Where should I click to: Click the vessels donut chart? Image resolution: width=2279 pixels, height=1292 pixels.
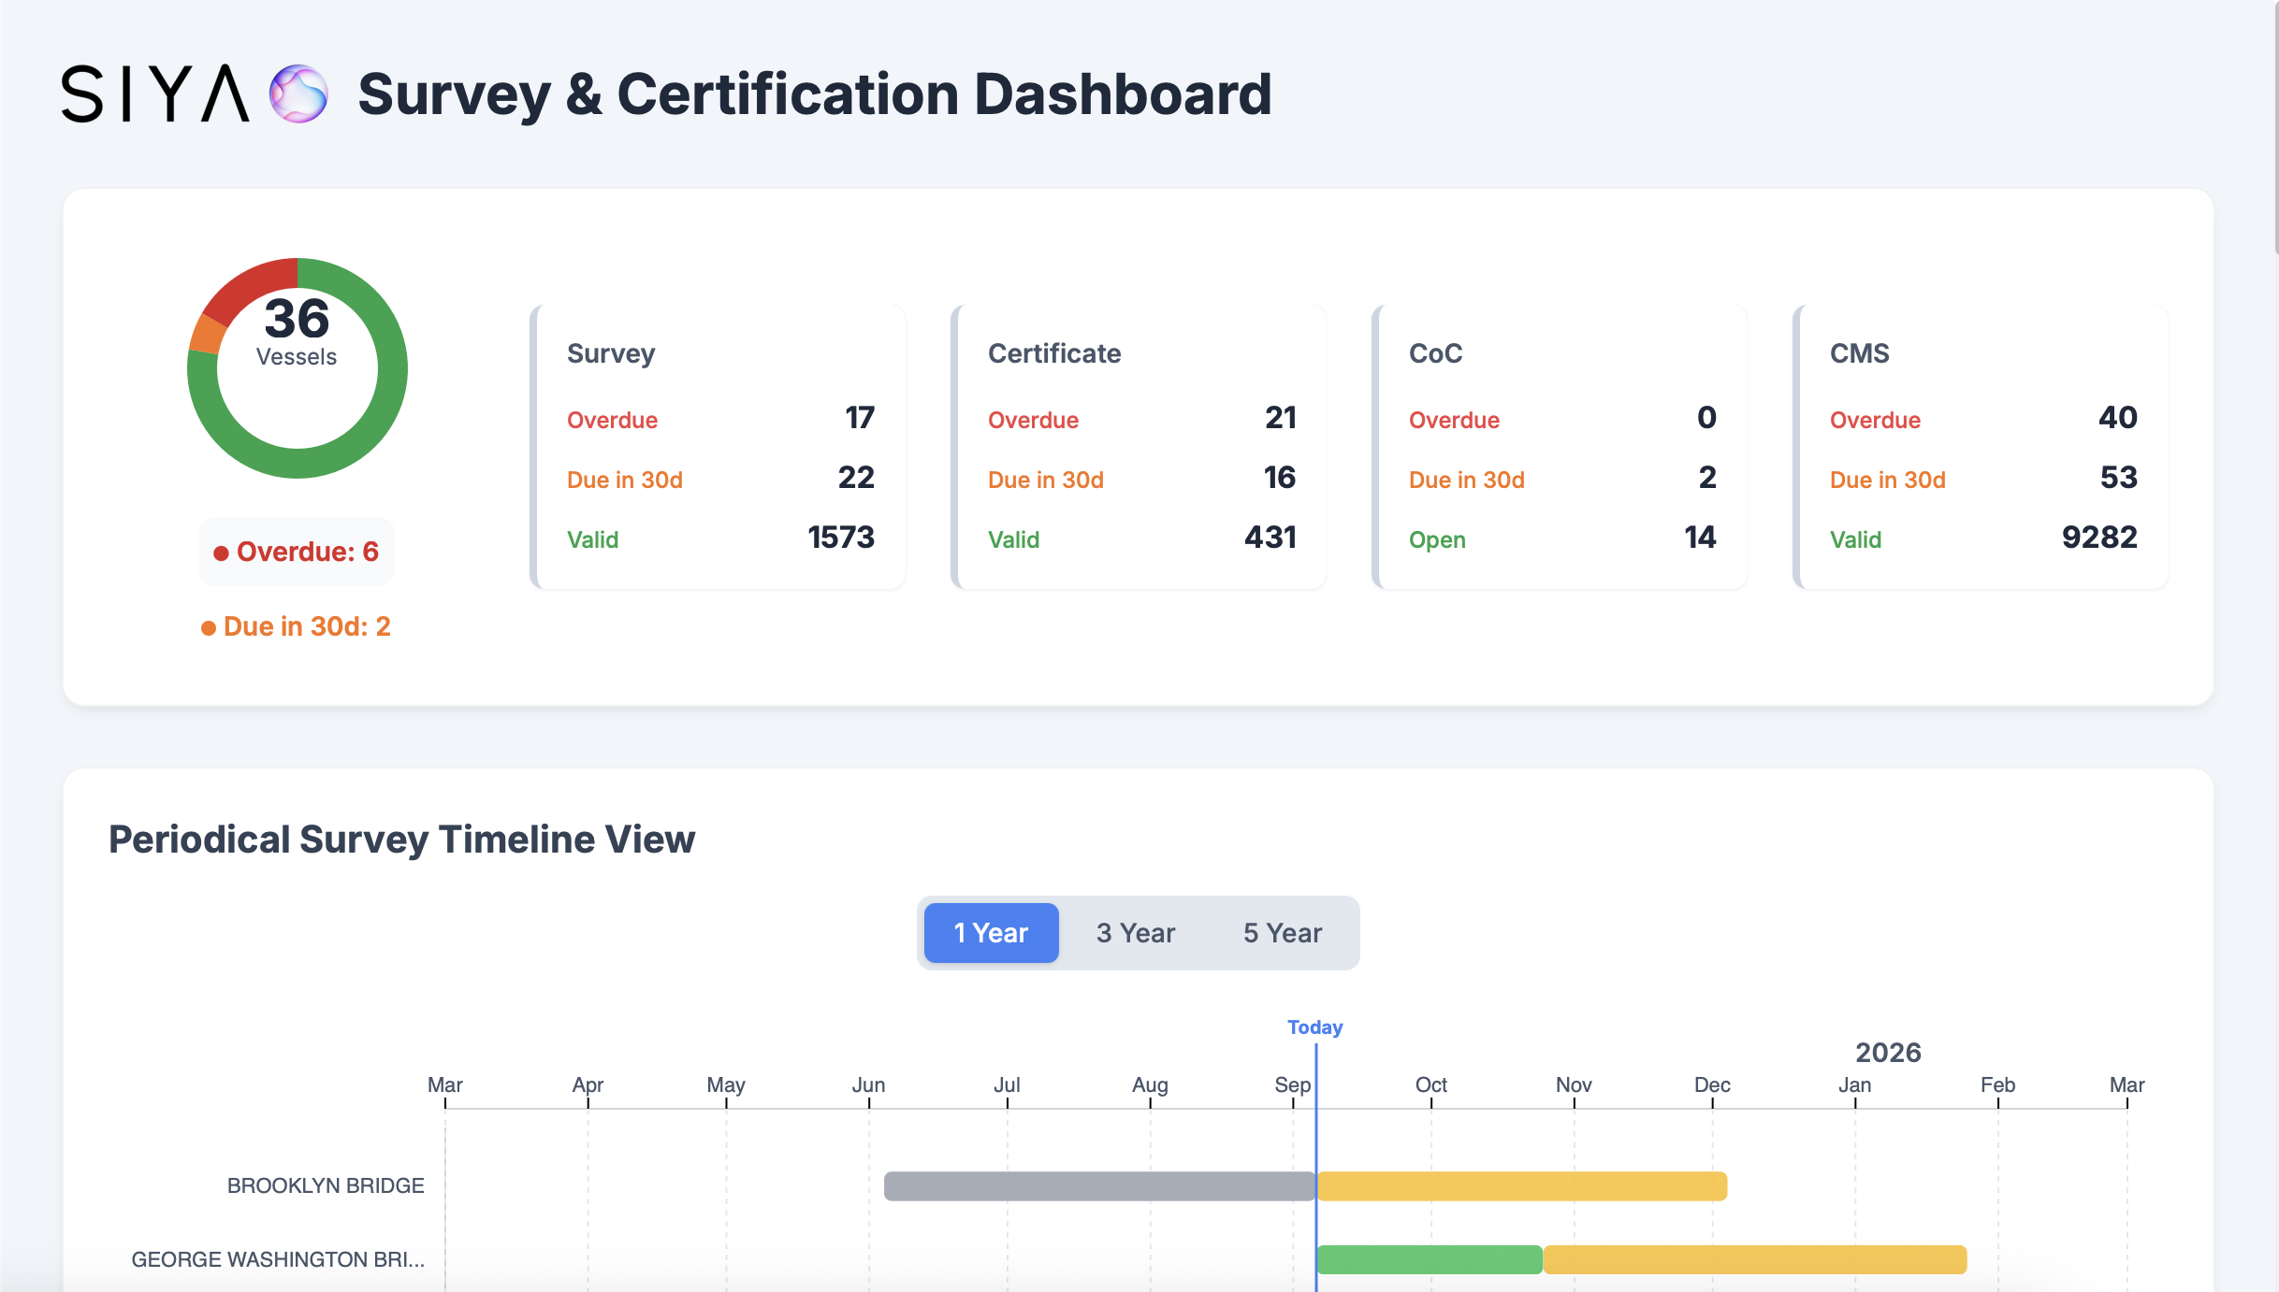pyautogui.click(x=297, y=367)
